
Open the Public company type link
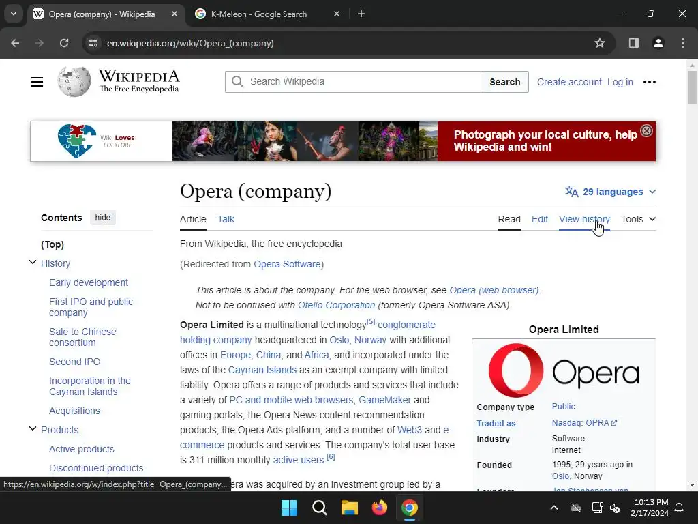[x=563, y=407]
